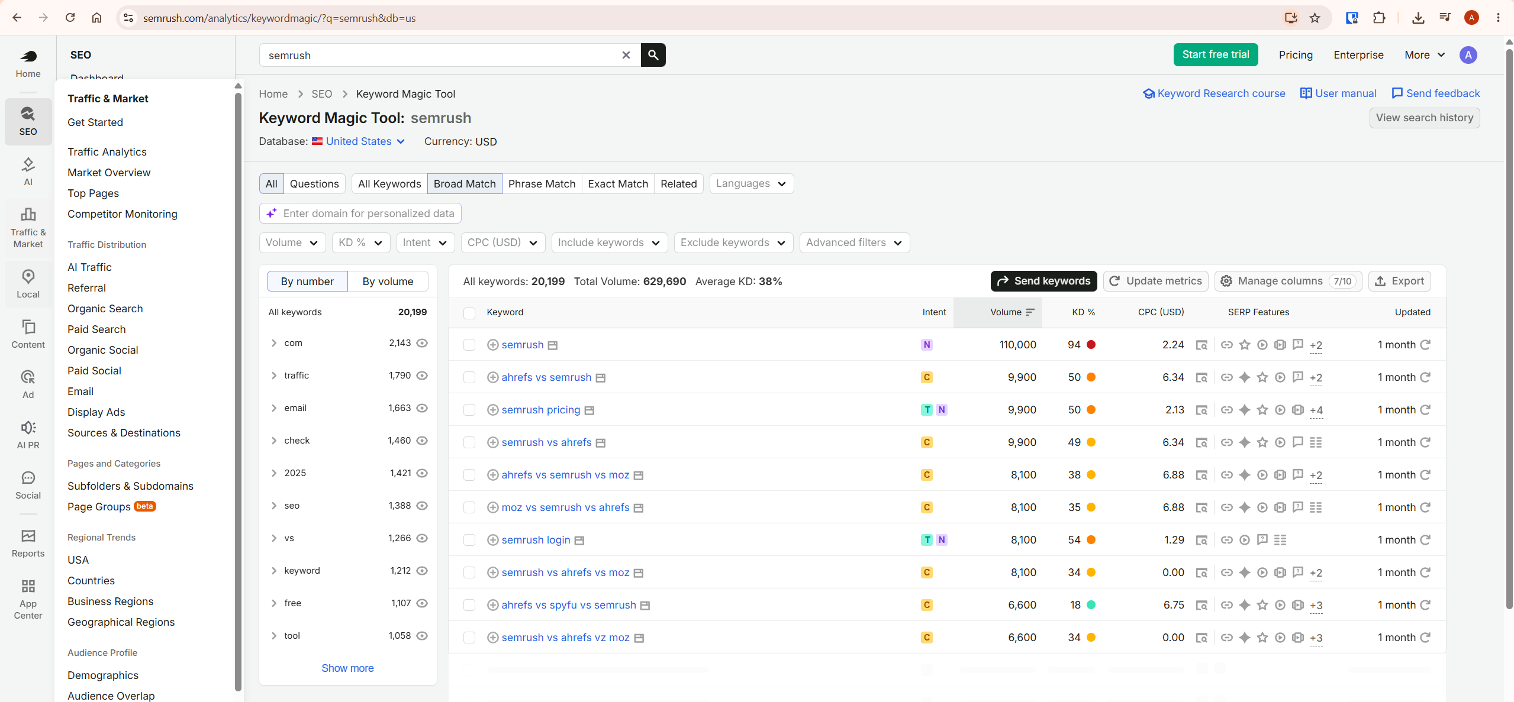Open the More menu in header
This screenshot has width=1514, height=702.
pos(1424,55)
